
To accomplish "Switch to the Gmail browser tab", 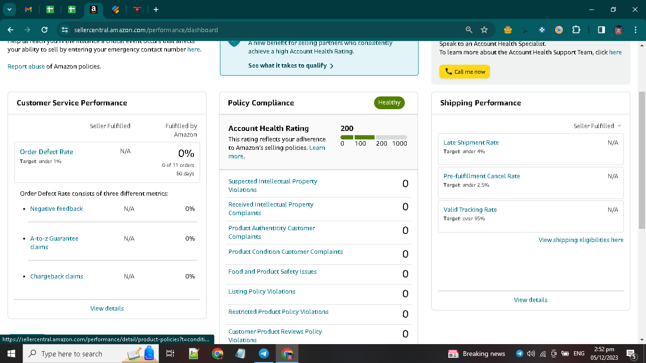I will (x=28, y=9).
